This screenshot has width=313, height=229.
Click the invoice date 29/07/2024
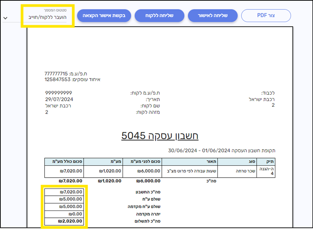[59, 99]
